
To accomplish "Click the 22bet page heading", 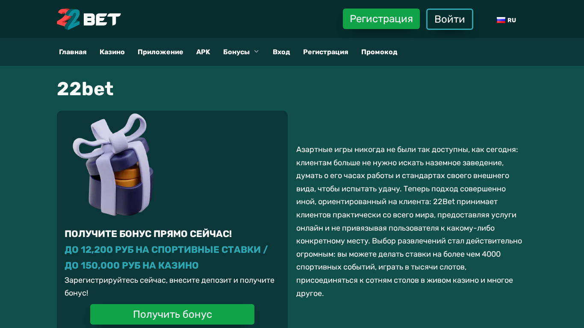I will pos(86,89).
